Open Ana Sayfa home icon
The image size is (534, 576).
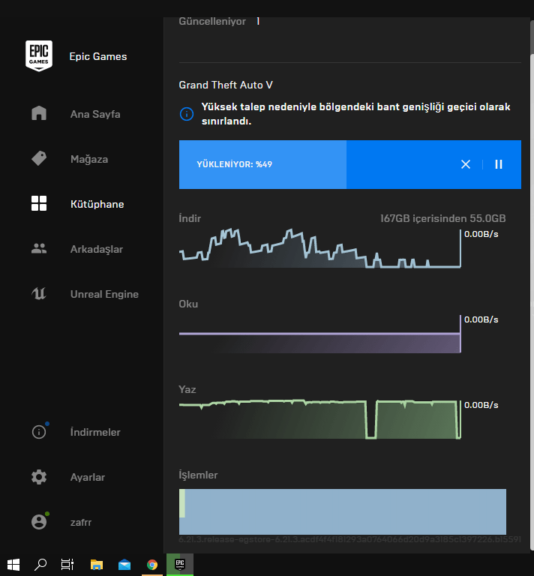[39, 114]
